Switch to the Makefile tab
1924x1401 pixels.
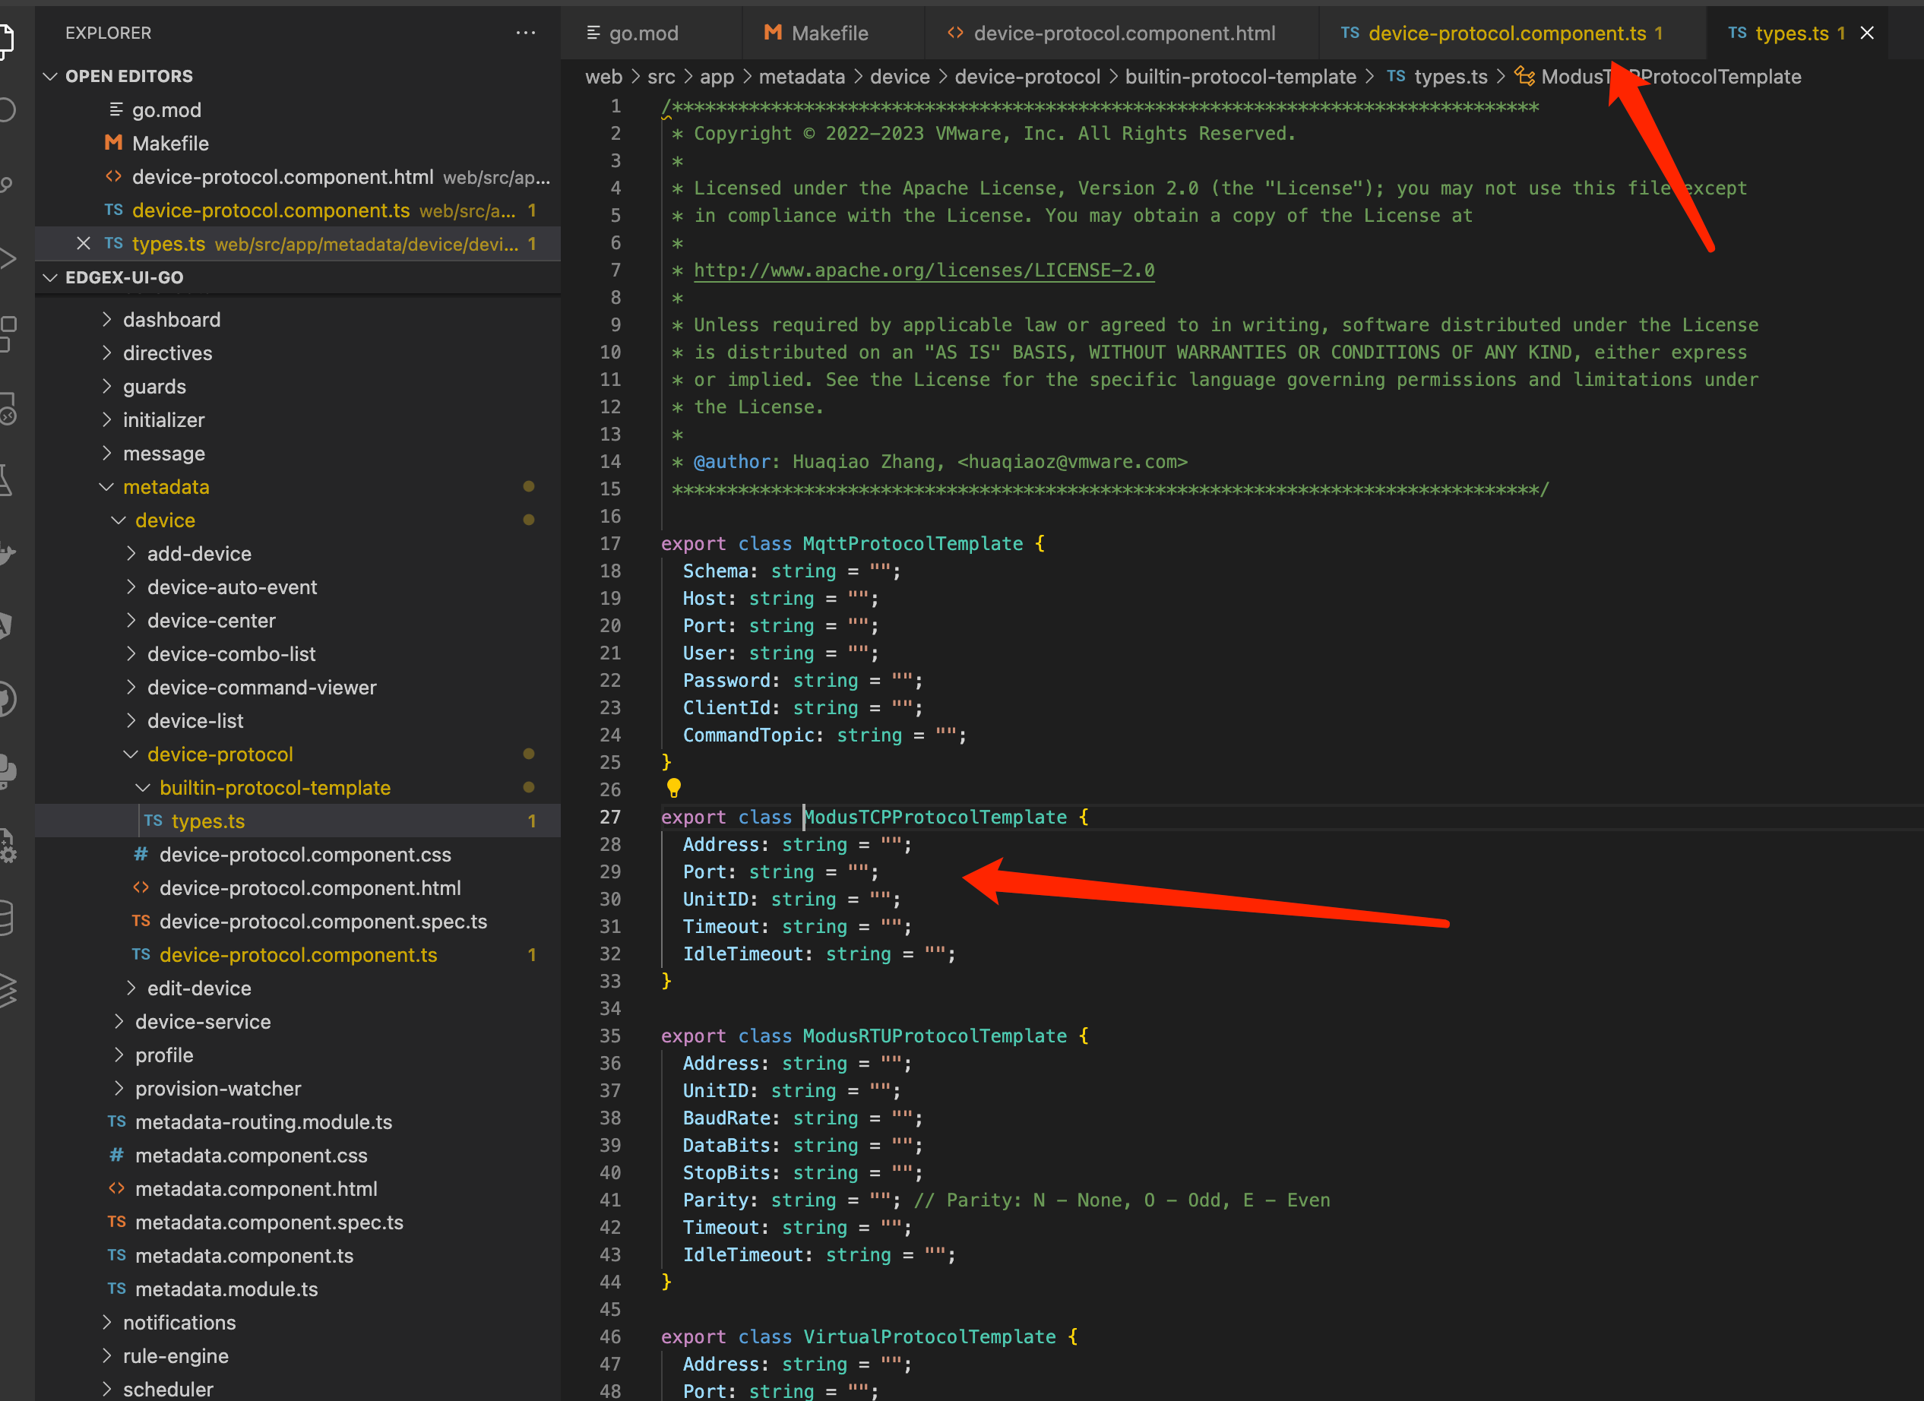tap(829, 34)
